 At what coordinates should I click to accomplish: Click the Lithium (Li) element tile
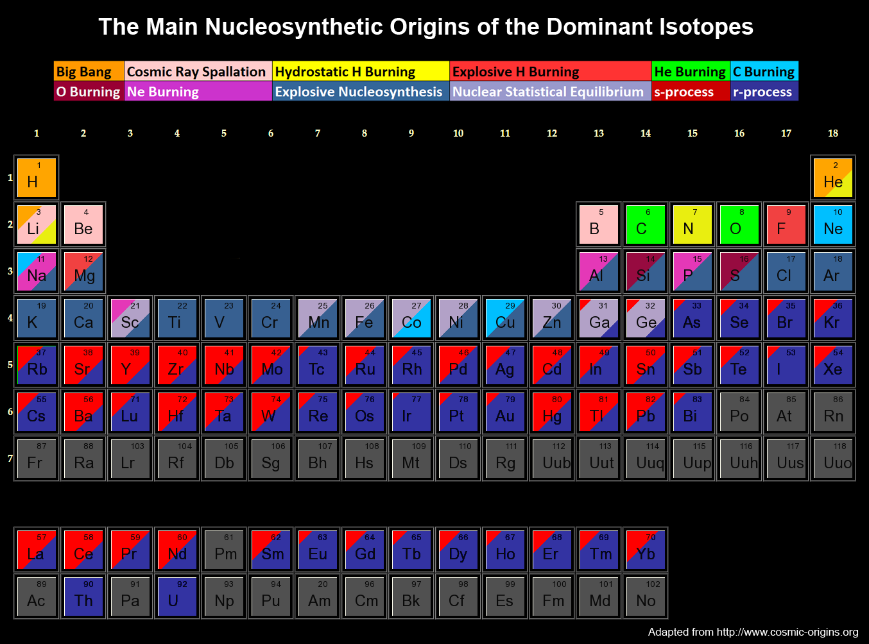click(37, 225)
